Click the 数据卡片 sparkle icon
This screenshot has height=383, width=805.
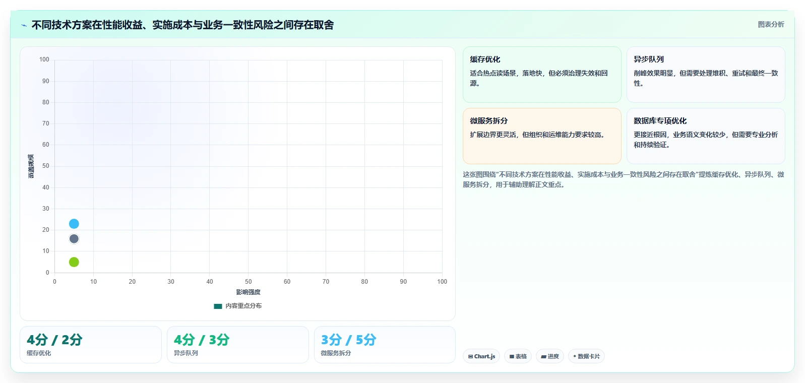pos(575,356)
